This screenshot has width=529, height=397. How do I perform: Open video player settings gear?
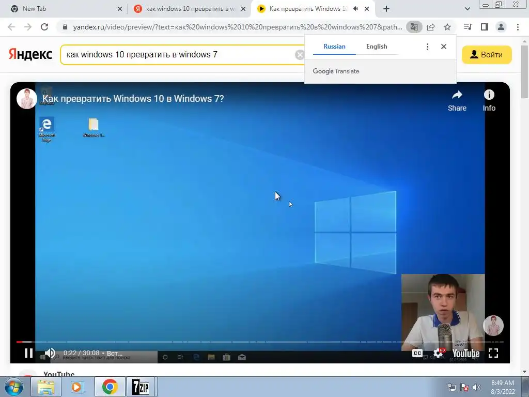438,353
